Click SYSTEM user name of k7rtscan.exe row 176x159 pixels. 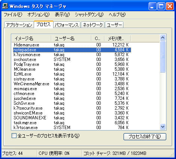[62, 128]
